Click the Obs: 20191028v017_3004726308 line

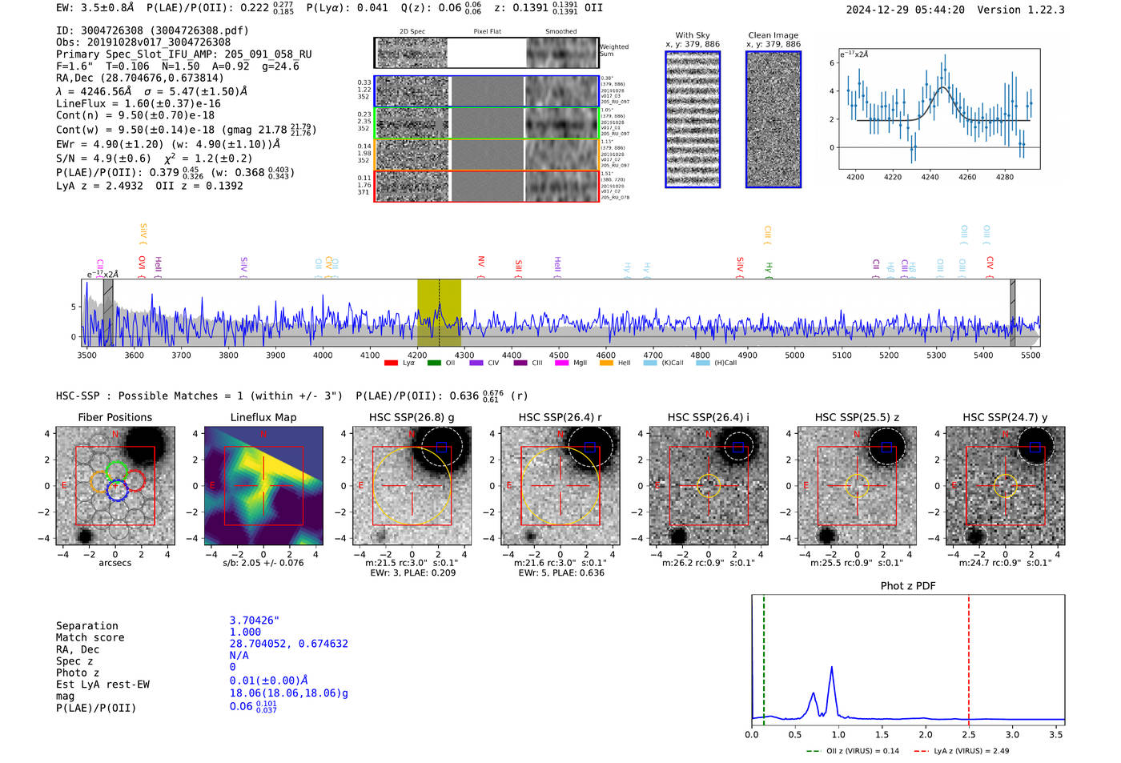pos(143,42)
